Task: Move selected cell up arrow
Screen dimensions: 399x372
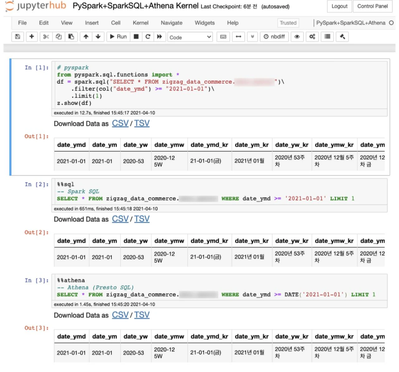Action: [86, 37]
